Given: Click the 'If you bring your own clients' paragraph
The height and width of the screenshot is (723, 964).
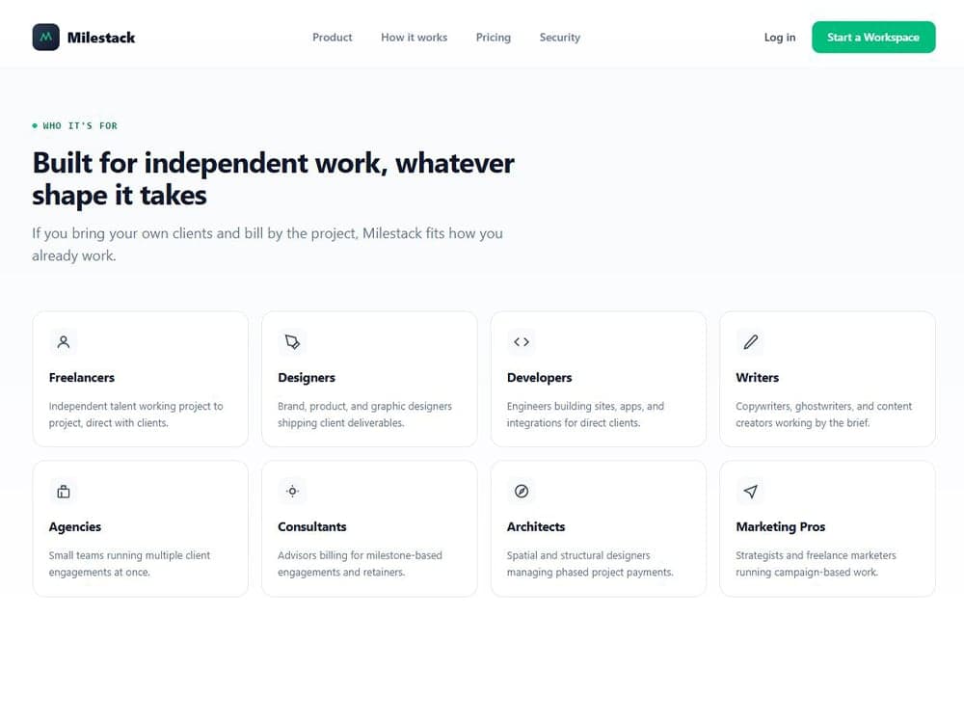Looking at the screenshot, I should pyautogui.click(x=267, y=244).
